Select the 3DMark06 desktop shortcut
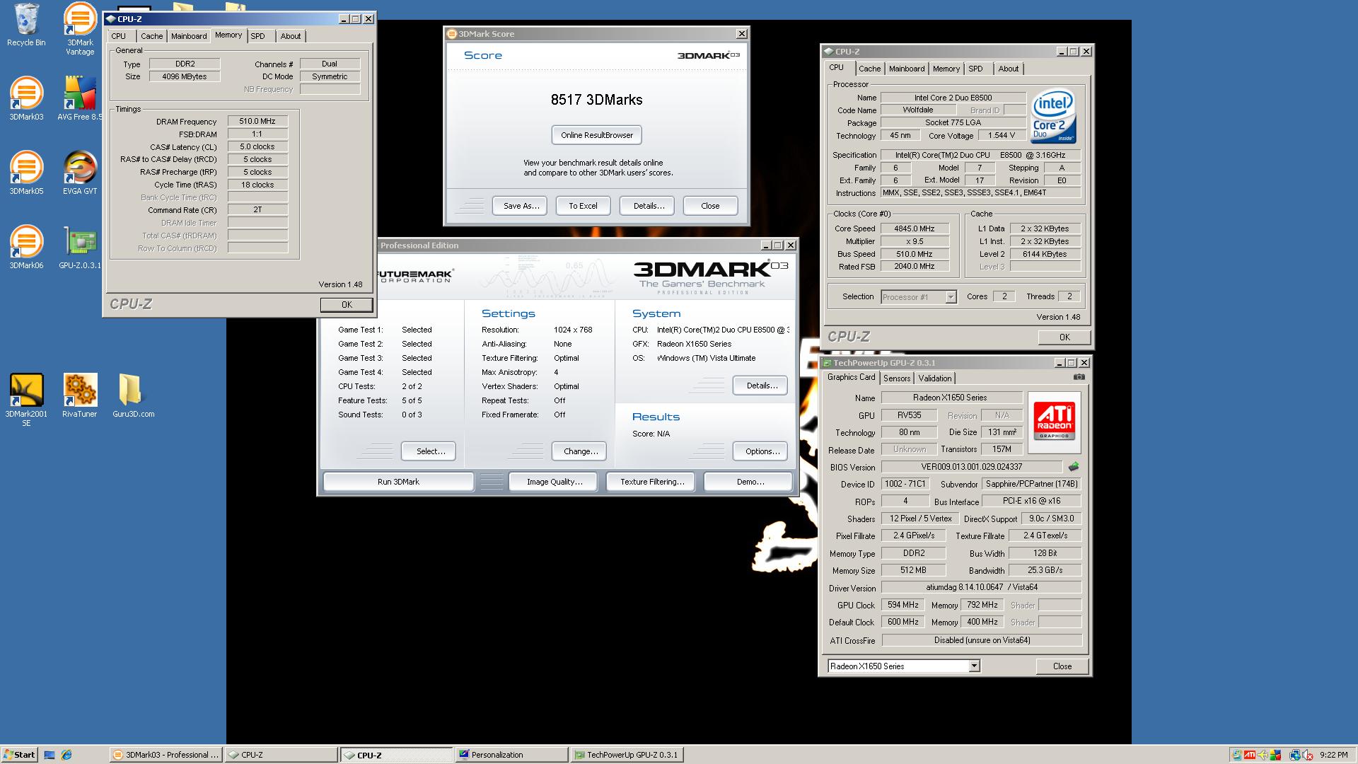The width and height of the screenshot is (1358, 764). point(26,247)
